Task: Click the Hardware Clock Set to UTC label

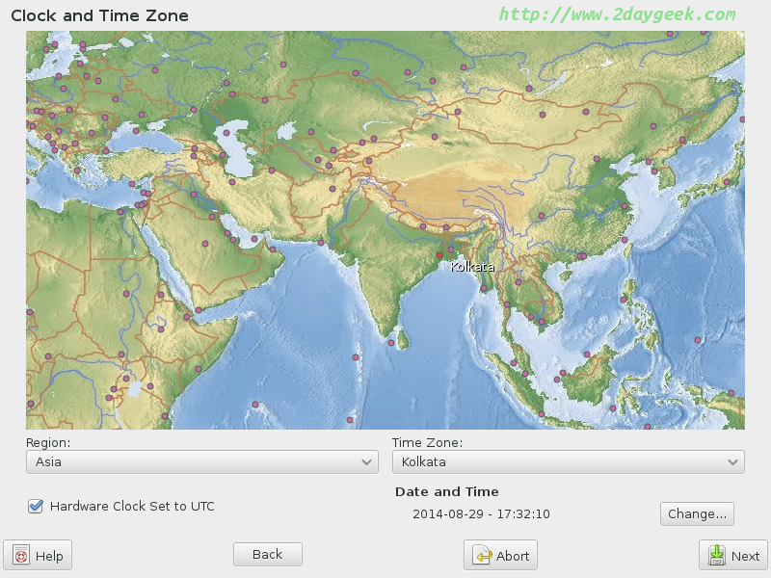Action: [x=132, y=506]
